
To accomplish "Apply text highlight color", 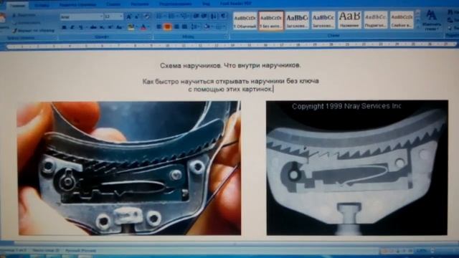I will coord(131,27).
